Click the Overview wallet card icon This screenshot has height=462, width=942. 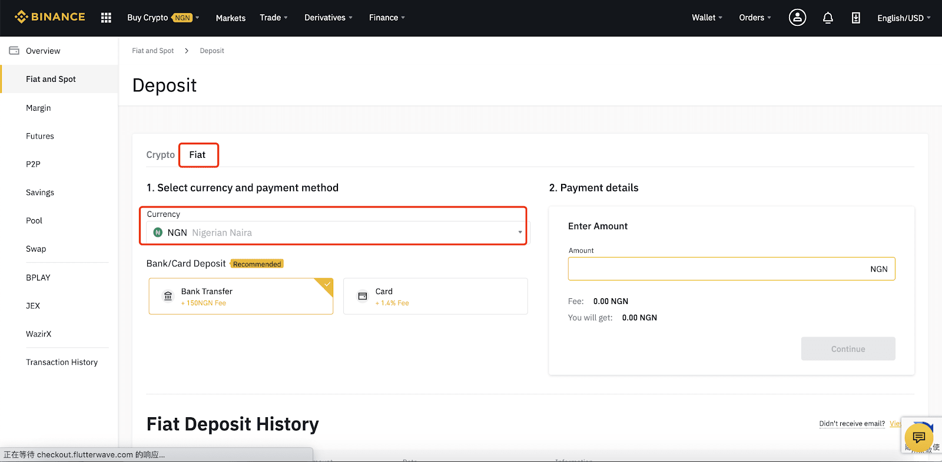click(14, 51)
